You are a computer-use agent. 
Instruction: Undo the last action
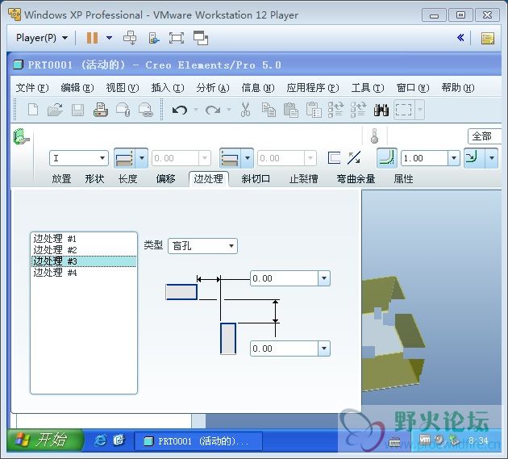[180, 110]
